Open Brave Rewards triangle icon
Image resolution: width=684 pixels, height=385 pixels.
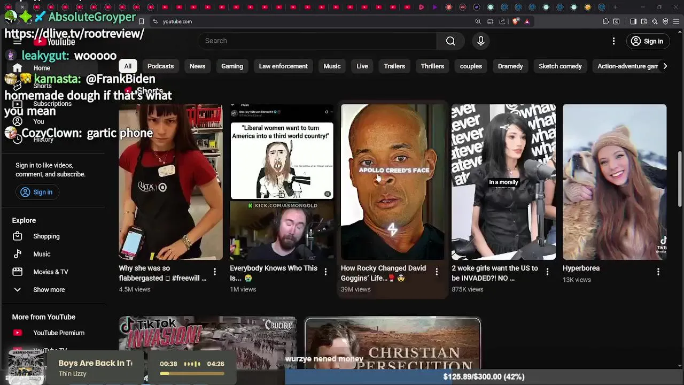527,21
